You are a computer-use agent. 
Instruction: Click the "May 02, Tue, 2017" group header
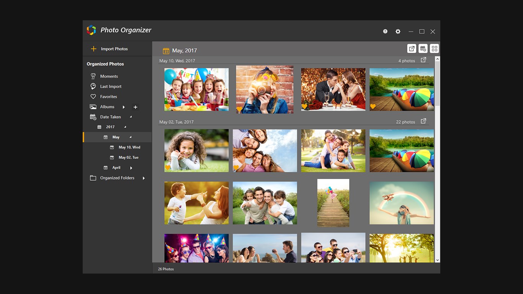pos(177,122)
